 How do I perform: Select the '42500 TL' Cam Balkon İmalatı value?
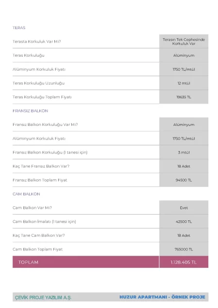coord(184,222)
